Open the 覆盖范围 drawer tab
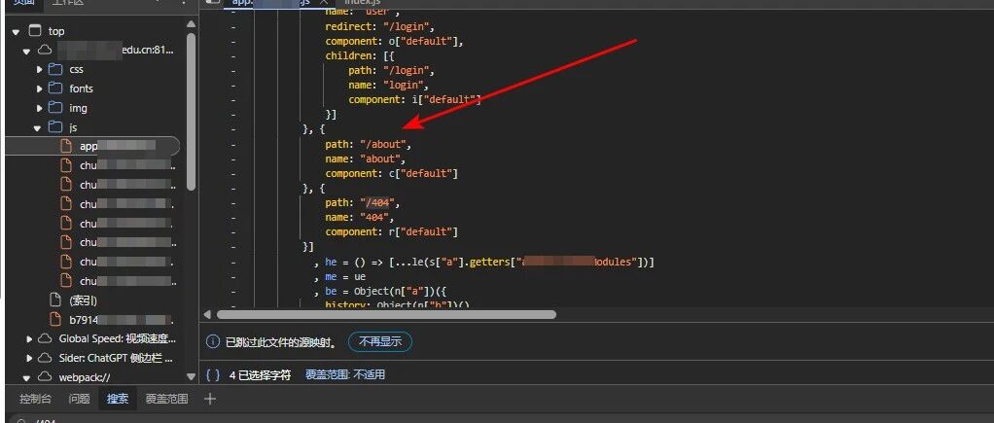Screen dimensions: 994x423 (166, 399)
